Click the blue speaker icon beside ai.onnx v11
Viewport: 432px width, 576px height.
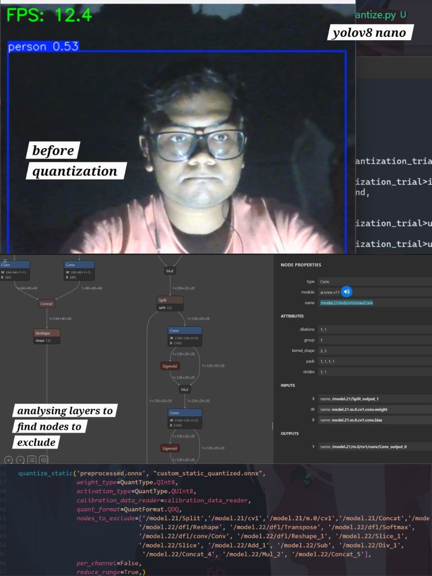(x=346, y=292)
